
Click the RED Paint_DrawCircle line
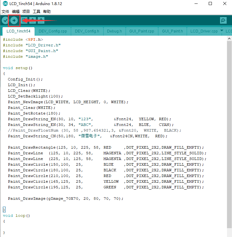(106, 176)
